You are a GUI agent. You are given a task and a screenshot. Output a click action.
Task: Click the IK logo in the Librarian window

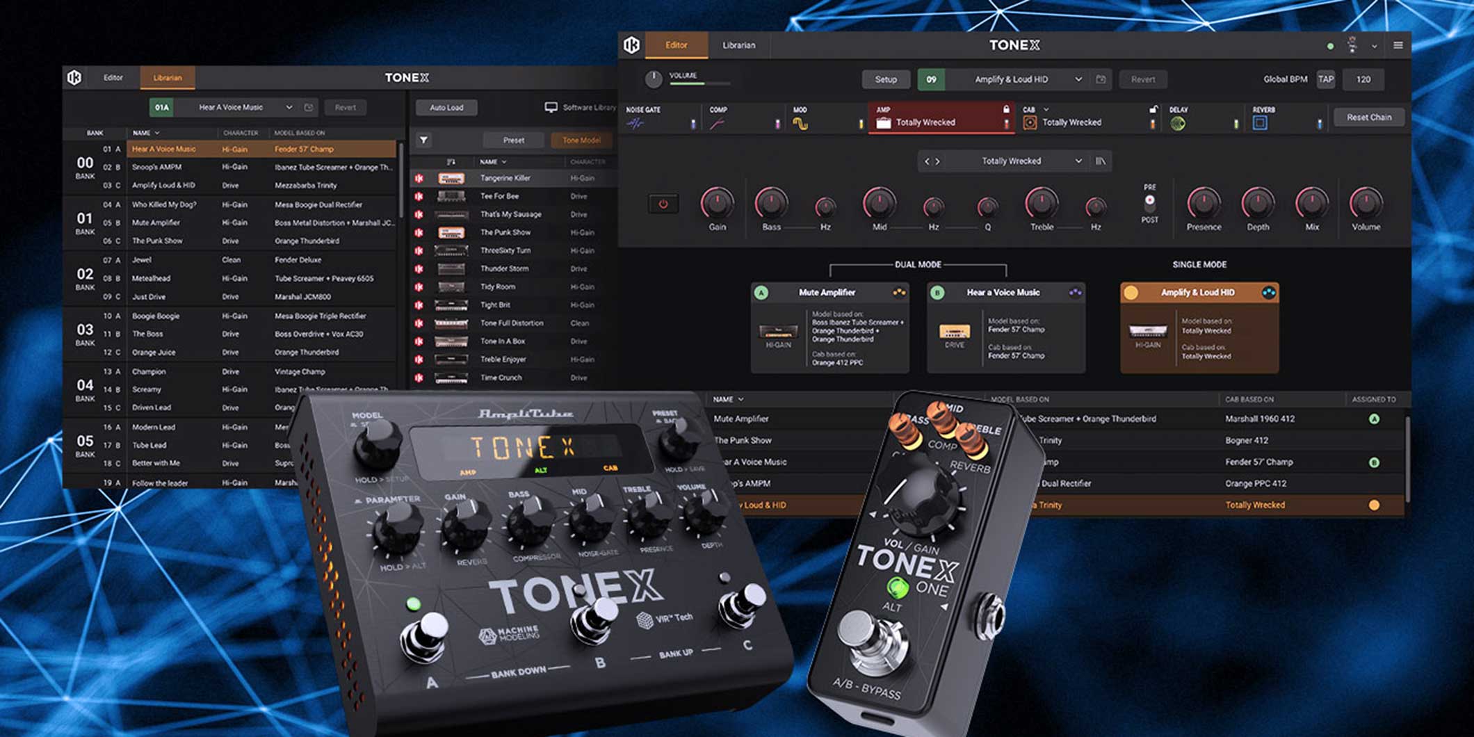tap(74, 77)
